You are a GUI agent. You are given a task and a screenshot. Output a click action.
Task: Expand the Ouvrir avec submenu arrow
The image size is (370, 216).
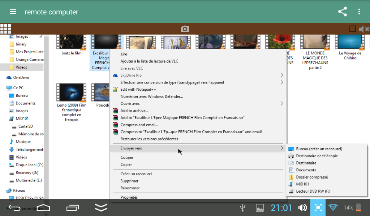[x=282, y=103]
